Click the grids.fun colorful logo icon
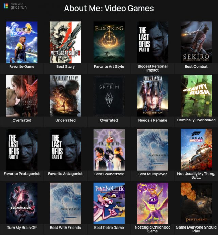218x235 pixels. (x=6, y=5)
